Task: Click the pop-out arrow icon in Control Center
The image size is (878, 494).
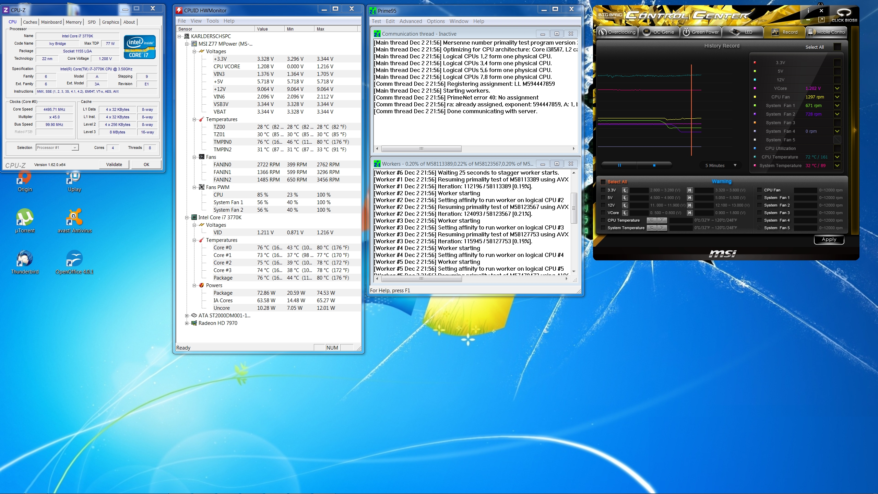Action: (x=821, y=20)
